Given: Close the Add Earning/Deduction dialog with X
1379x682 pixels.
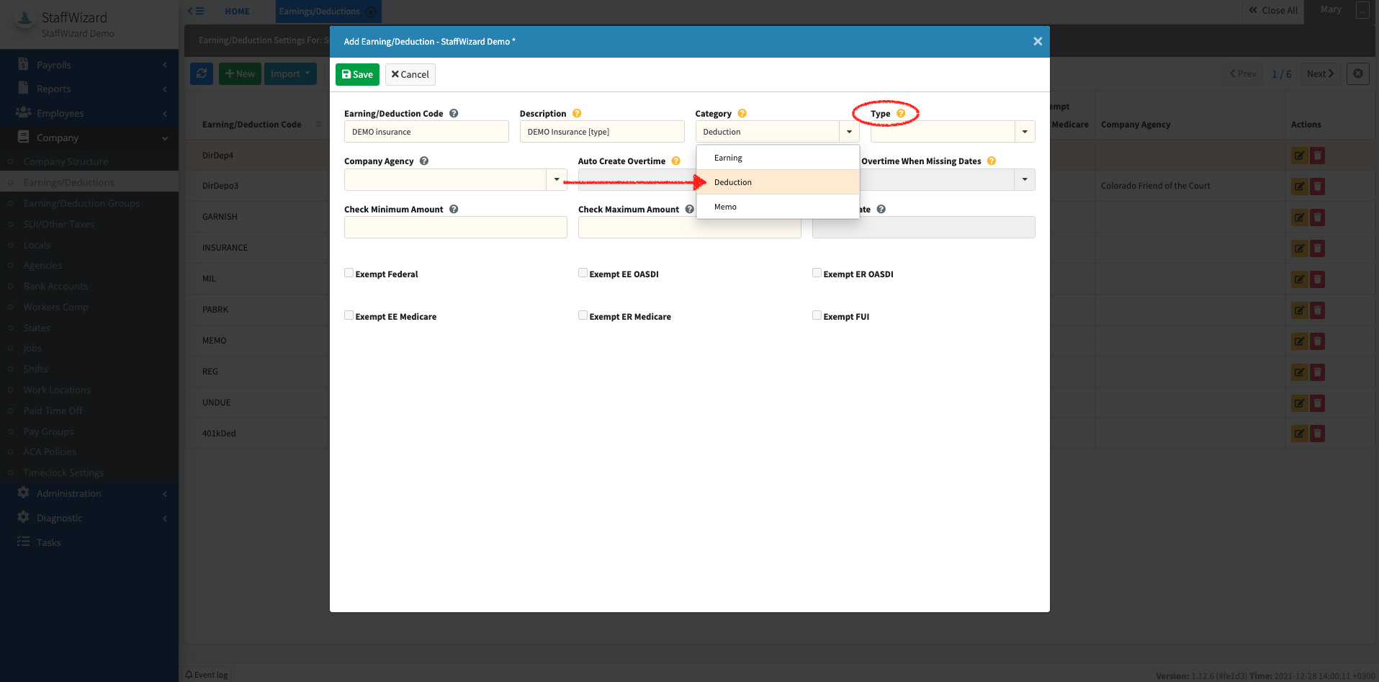Looking at the screenshot, I should click(1037, 42).
